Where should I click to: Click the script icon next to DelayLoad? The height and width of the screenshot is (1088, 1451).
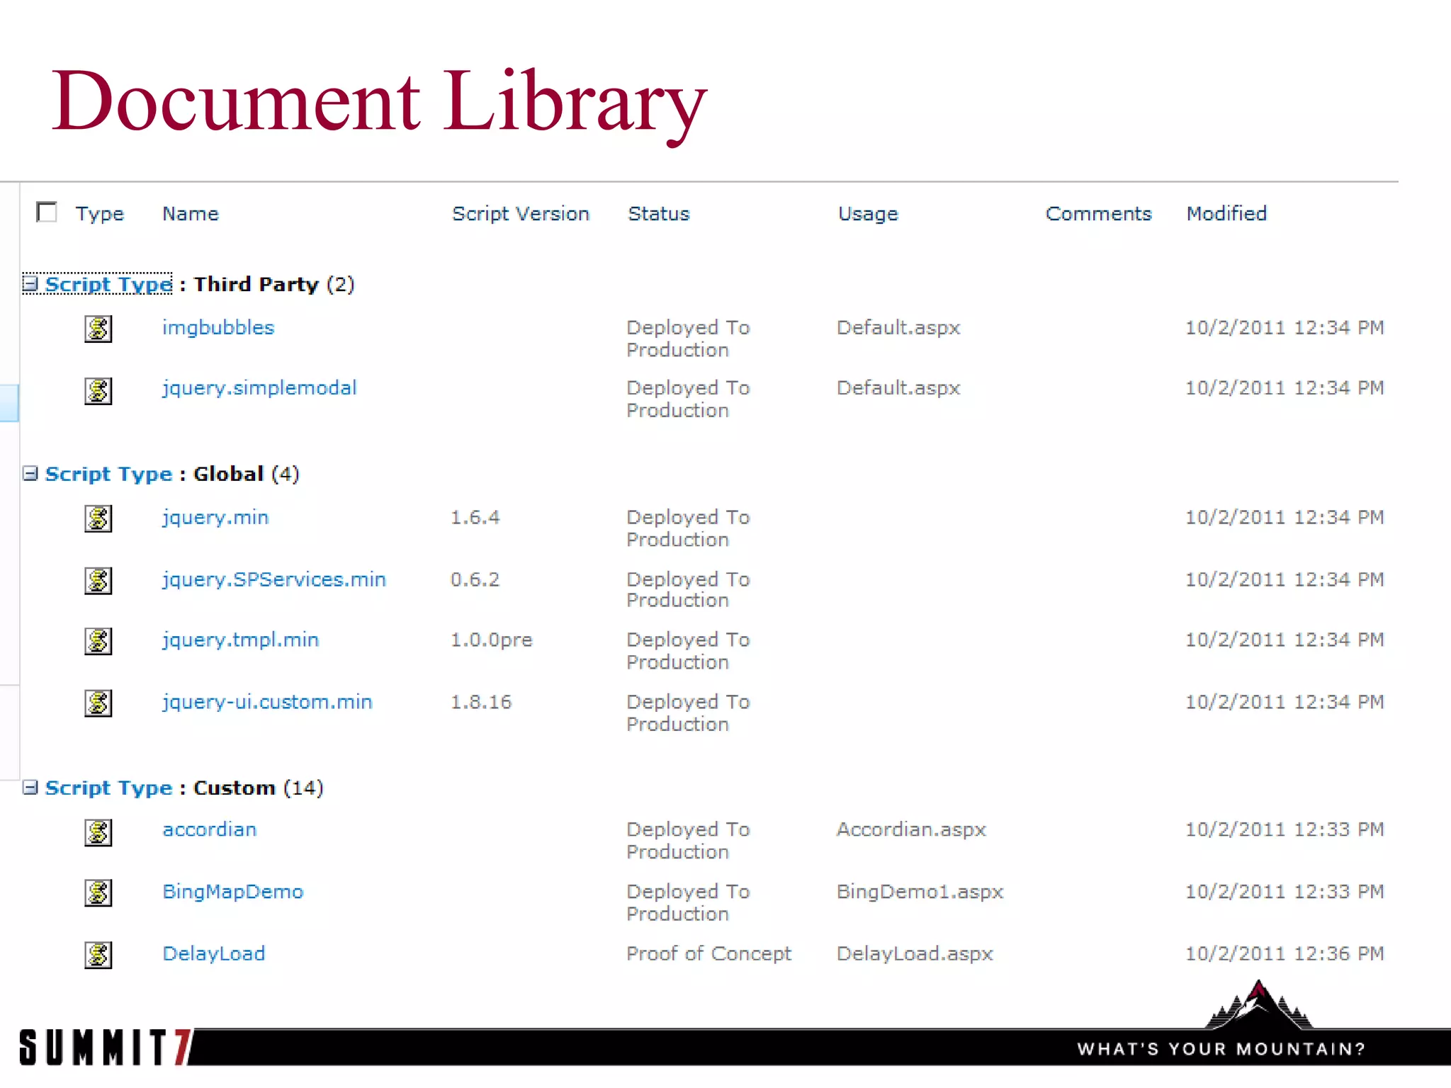(x=98, y=955)
